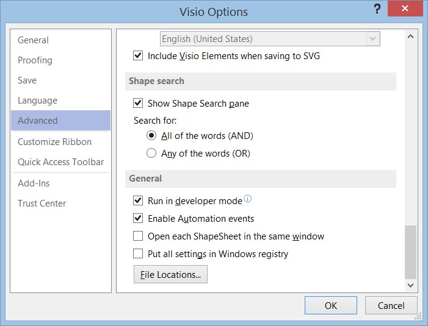The width and height of the screenshot is (428, 326).
Task: Click the help question mark icon
Action: click(x=377, y=9)
